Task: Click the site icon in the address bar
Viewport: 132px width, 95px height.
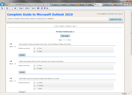Action: click(10, 4)
